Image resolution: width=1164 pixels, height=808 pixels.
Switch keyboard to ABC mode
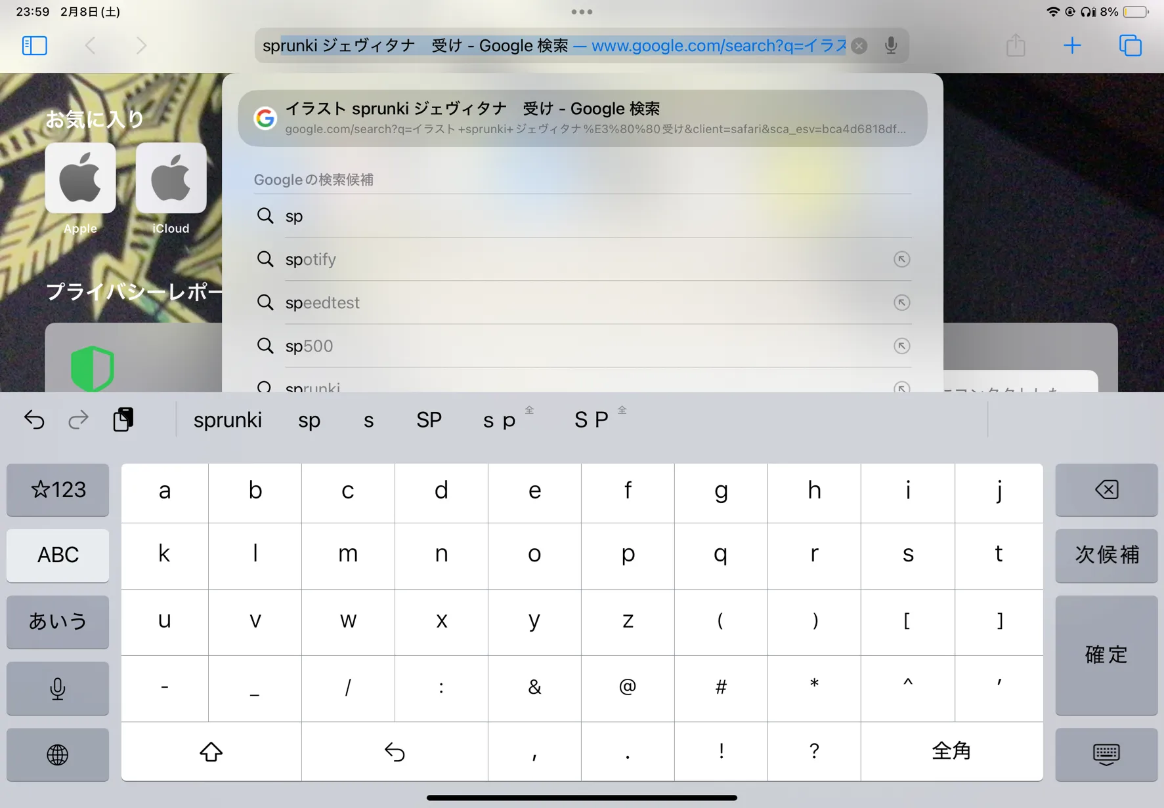(58, 555)
